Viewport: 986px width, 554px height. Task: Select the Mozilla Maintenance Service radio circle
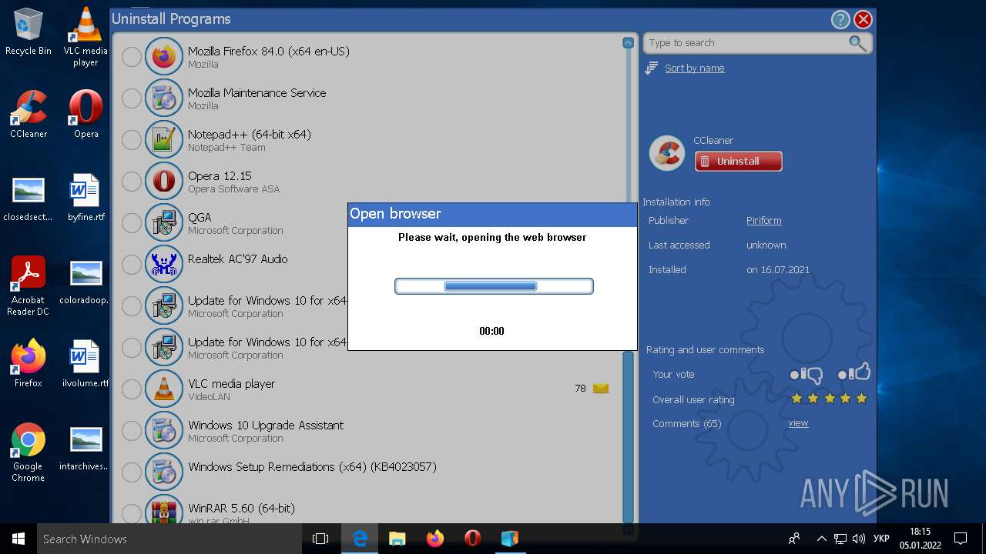(132, 98)
